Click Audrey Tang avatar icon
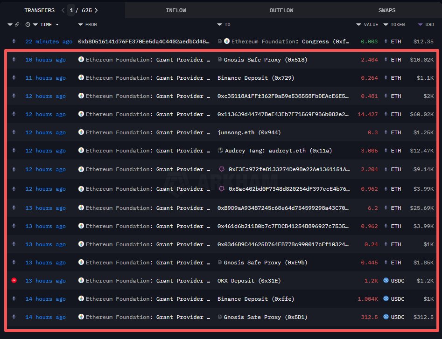This screenshot has width=442, height=339. point(220,151)
